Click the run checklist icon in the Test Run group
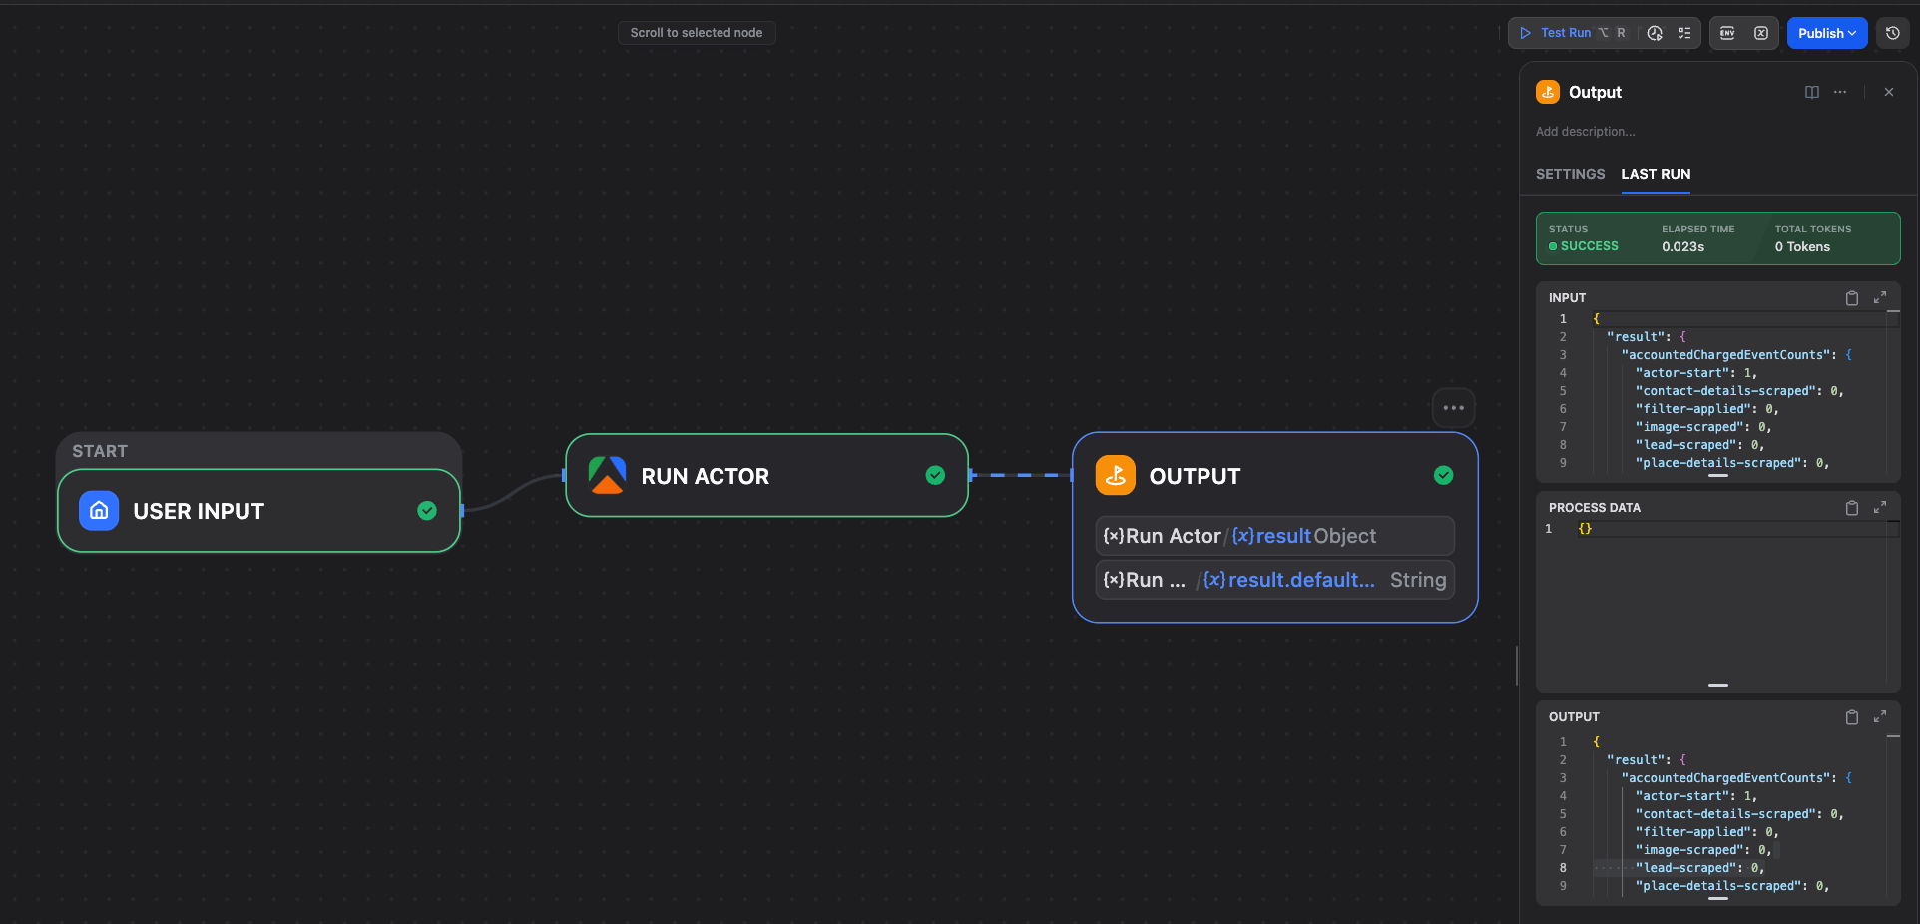This screenshot has width=1920, height=924. coord(1685,33)
